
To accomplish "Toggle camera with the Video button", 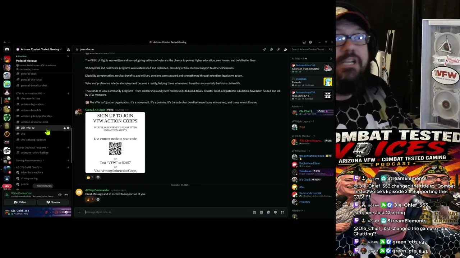I will click(x=20, y=202).
